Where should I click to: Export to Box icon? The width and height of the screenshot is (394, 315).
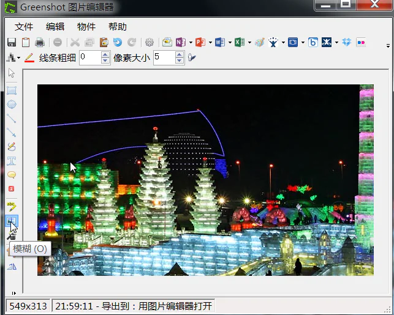313,42
